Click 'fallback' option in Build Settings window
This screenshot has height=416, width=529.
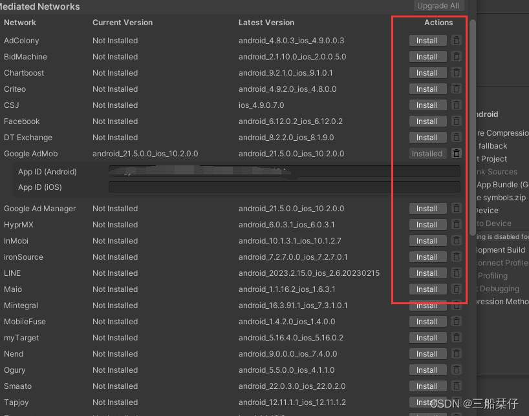[493, 146]
